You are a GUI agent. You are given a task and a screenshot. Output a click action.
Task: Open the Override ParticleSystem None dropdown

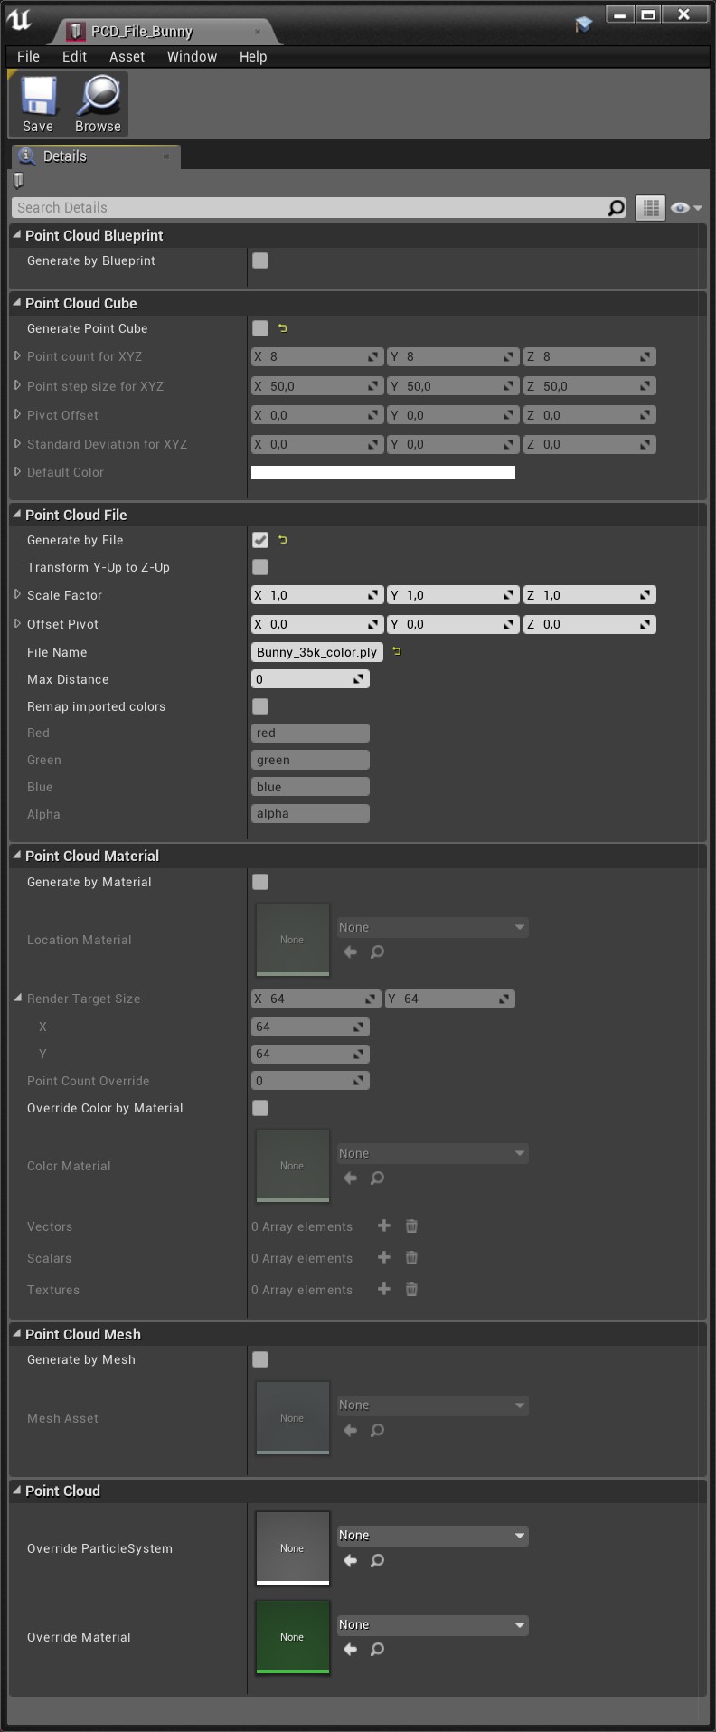pyautogui.click(x=431, y=1535)
